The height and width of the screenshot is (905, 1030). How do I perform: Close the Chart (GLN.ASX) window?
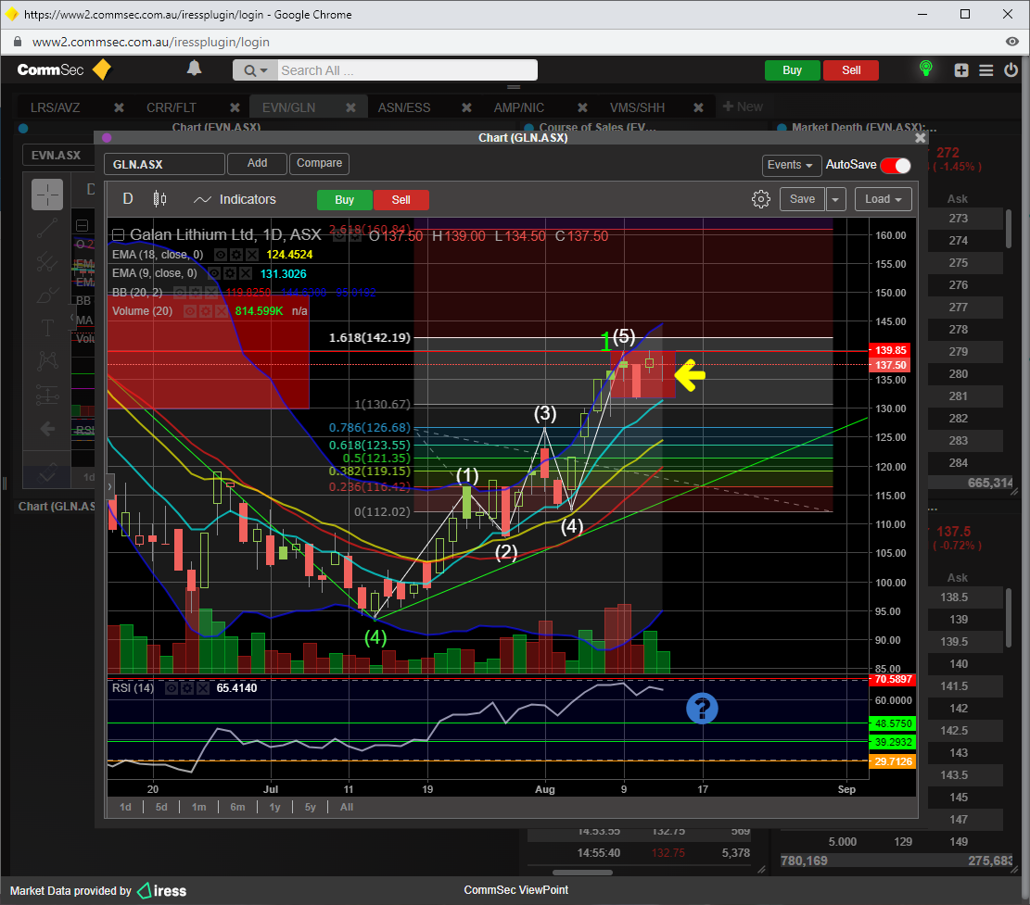(921, 138)
